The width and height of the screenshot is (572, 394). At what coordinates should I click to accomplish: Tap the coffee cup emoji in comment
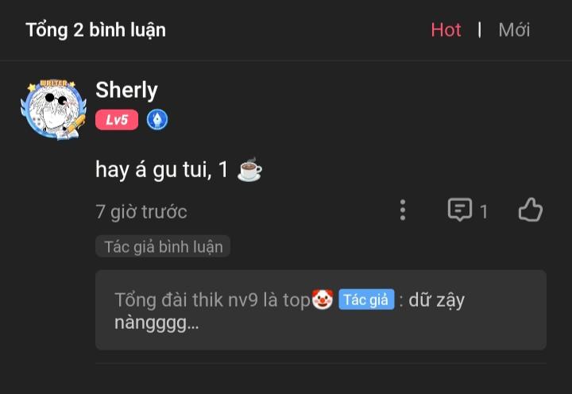(x=249, y=169)
